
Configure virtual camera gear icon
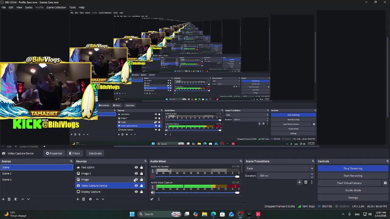coord(385,183)
